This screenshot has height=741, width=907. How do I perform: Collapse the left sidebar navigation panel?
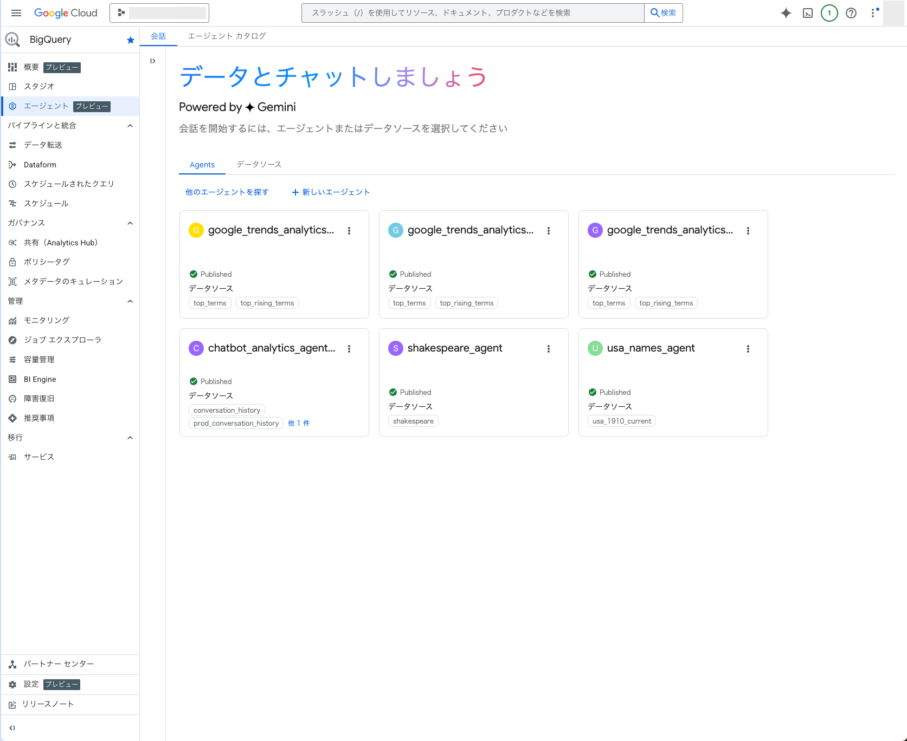(x=12, y=728)
